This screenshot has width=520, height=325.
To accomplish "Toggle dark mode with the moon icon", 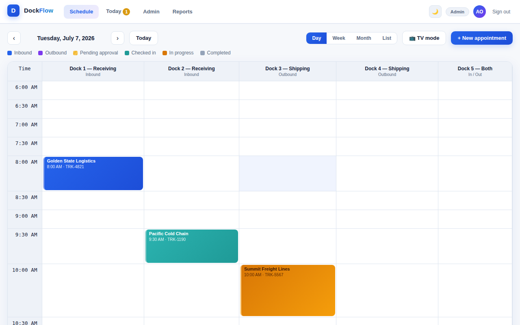I will 435,12.
